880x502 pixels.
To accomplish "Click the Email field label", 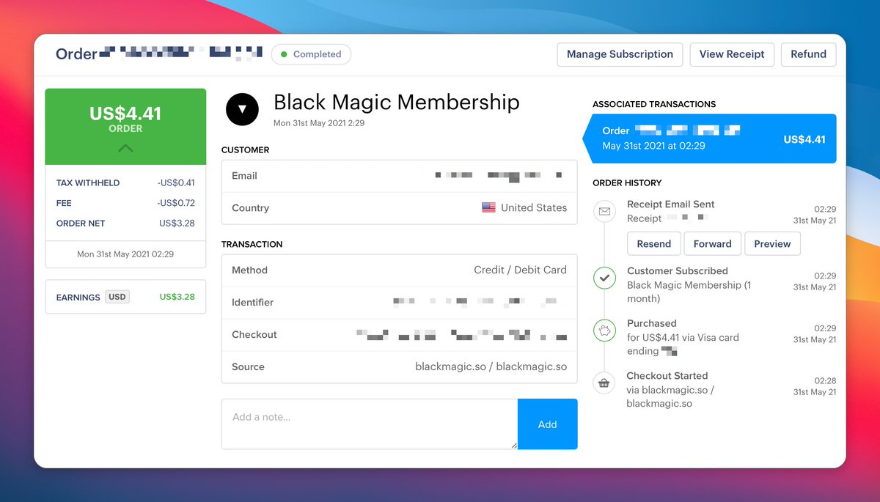I will point(244,176).
